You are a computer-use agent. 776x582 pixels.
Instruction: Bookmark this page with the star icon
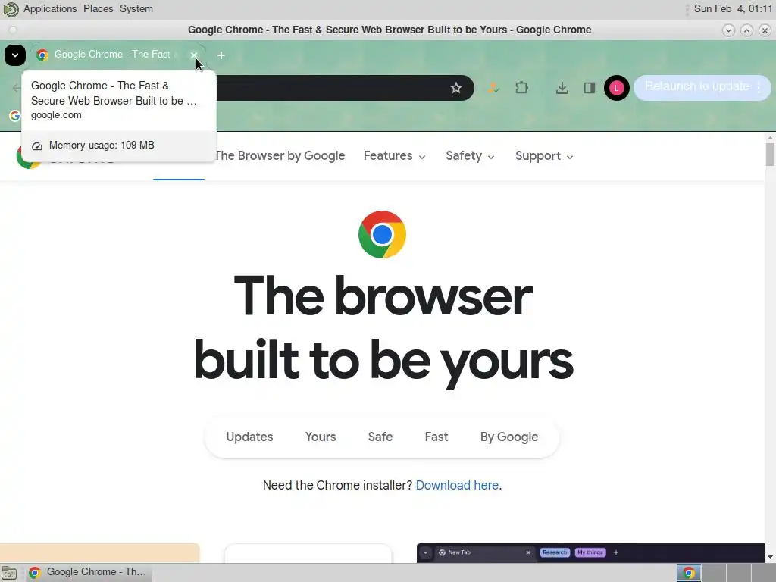coord(455,88)
